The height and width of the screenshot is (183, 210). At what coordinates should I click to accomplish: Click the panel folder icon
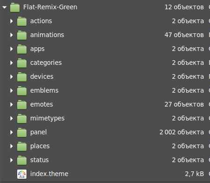click(22, 133)
